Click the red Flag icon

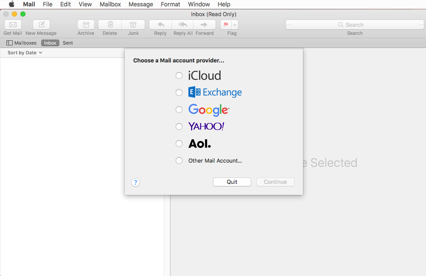pos(226,25)
